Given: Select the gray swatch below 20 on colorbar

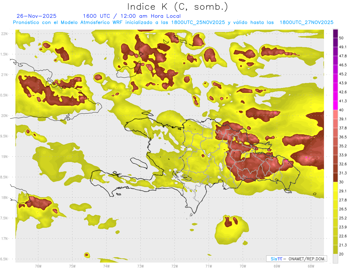Looking at the screenshot, I should coord(335,259).
